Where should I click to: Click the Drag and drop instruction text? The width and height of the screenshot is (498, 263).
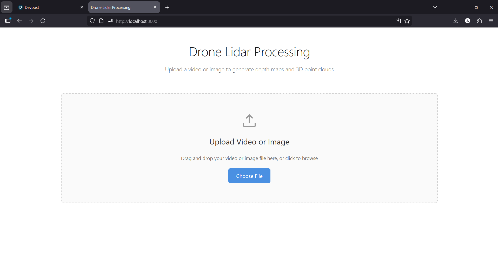[249, 158]
